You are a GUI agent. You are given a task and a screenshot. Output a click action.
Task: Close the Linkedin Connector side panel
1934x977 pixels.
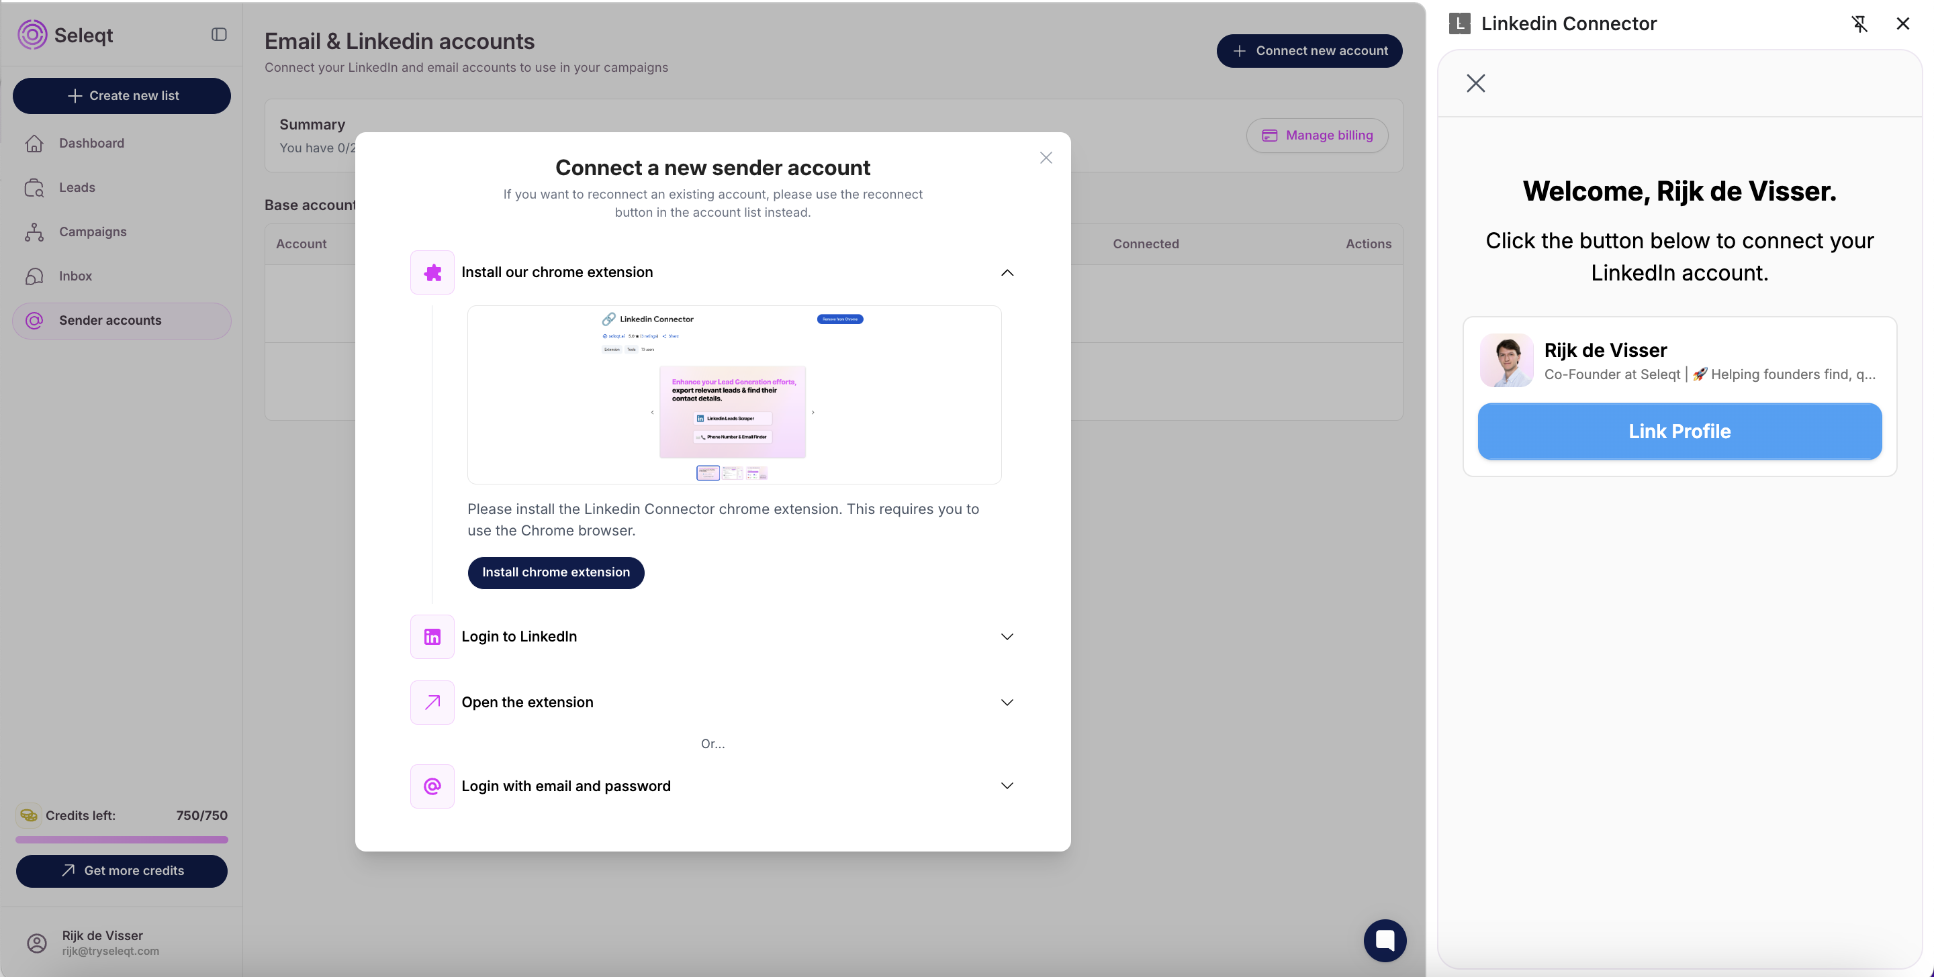click(1902, 24)
